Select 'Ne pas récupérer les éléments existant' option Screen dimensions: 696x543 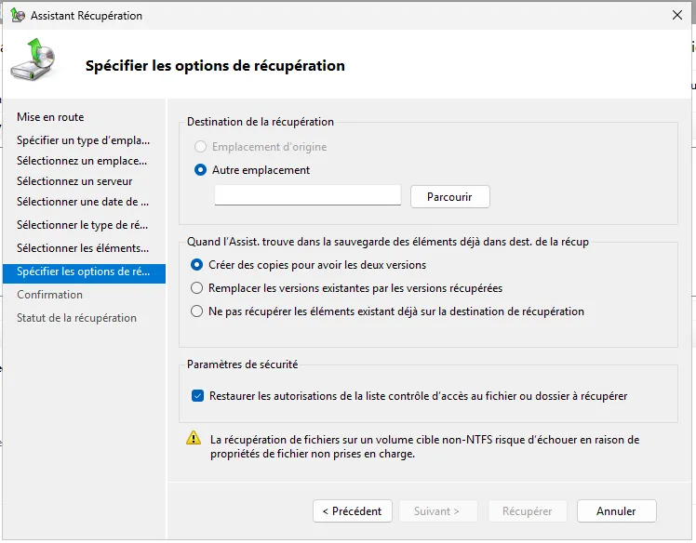pyautogui.click(x=196, y=311)
